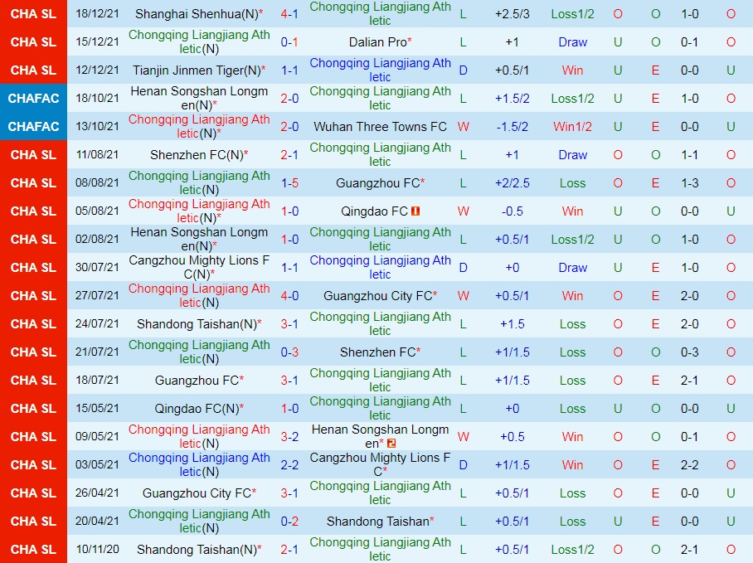Click the CHA SL label in the first row
This screenshot has width=753, height=563.
coord(32,13)
